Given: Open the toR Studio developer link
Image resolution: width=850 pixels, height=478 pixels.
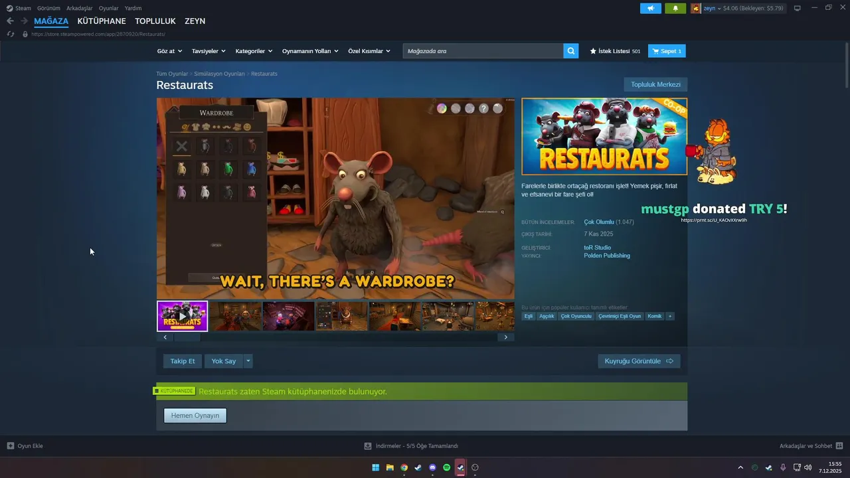Looking at the screenshot, I should coord(597,248).
